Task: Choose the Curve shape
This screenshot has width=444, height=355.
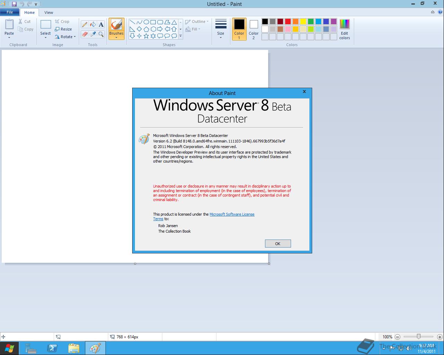Action: coord(139,22)
